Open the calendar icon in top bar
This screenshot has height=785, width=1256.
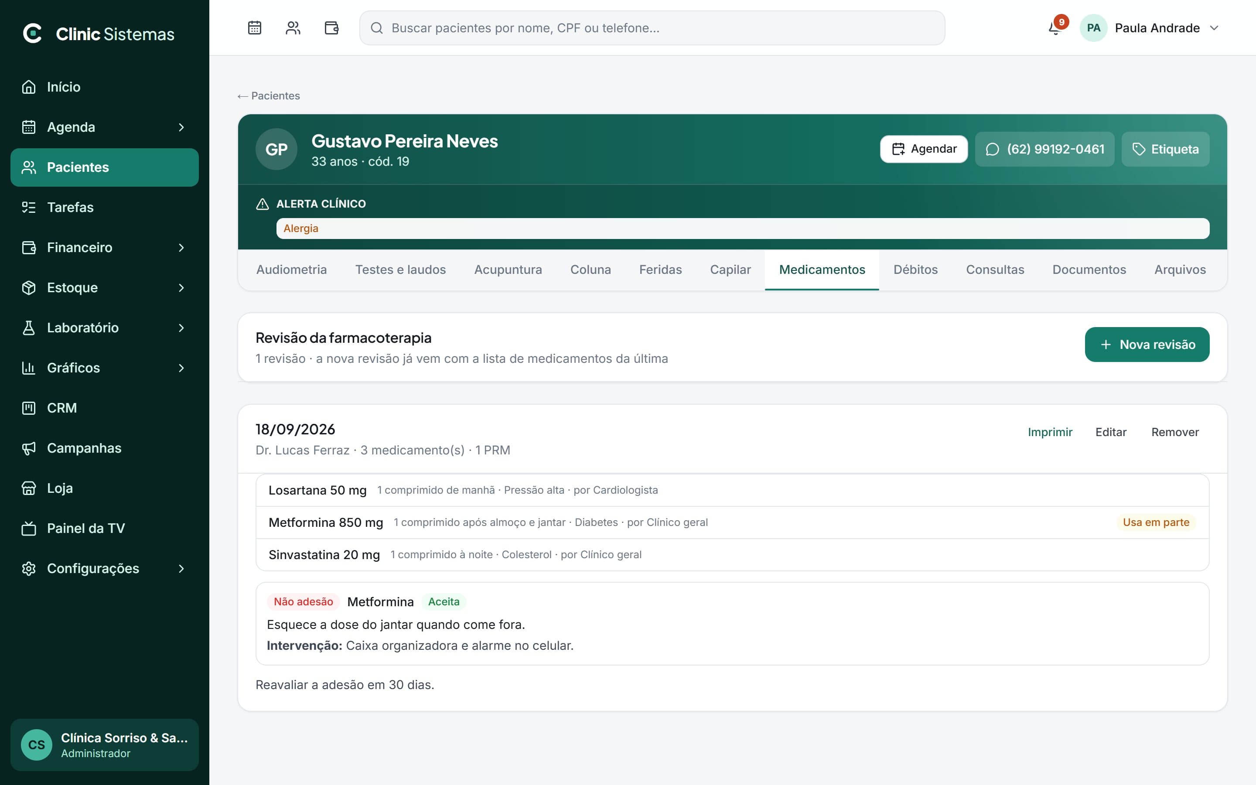point(254,27)
